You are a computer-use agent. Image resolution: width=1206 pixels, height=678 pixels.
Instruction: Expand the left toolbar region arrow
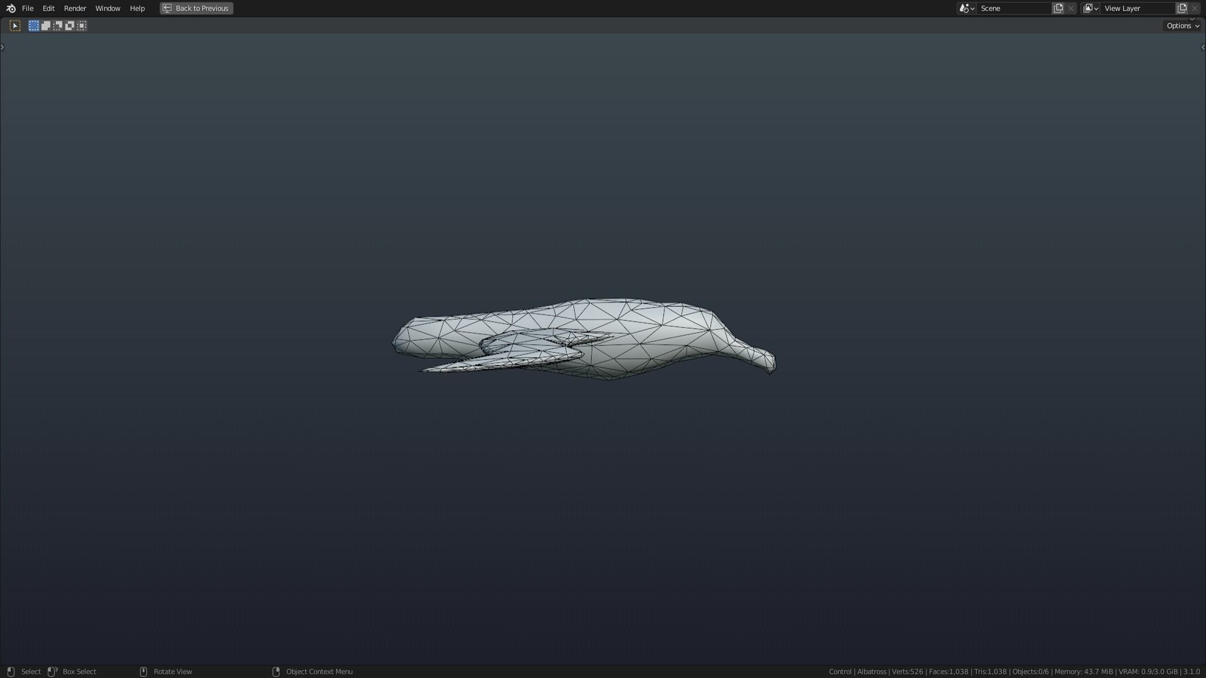[x=3, y=47]
